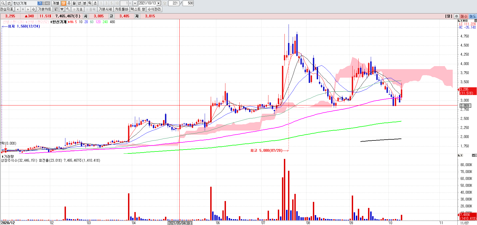This screenshot has width=477, height=225.
Task: Select the monthly (월) chart period
Action: point(74,3)
